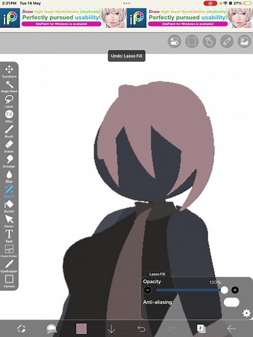This screenshot has height=337, width=253.
Task: Decrease opacity with the minus button
Action: (148, 290)
